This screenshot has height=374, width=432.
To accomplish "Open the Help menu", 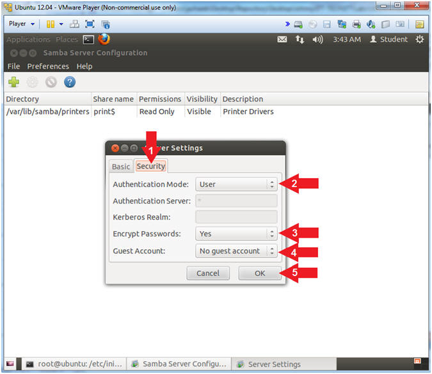I will pos(84,67).
